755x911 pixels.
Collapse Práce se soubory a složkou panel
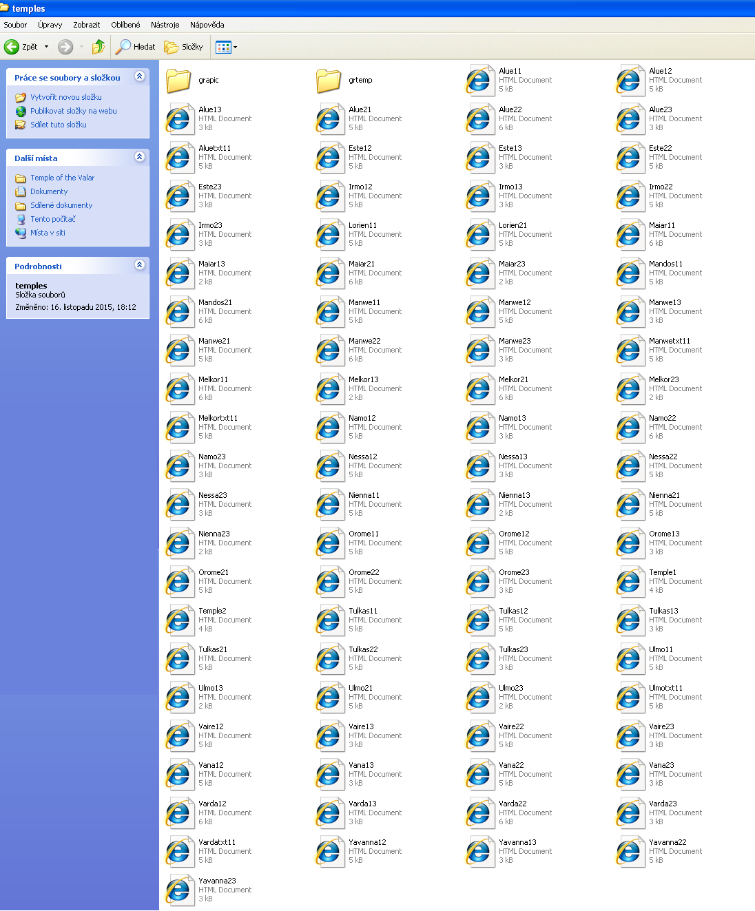click(140, 76)
